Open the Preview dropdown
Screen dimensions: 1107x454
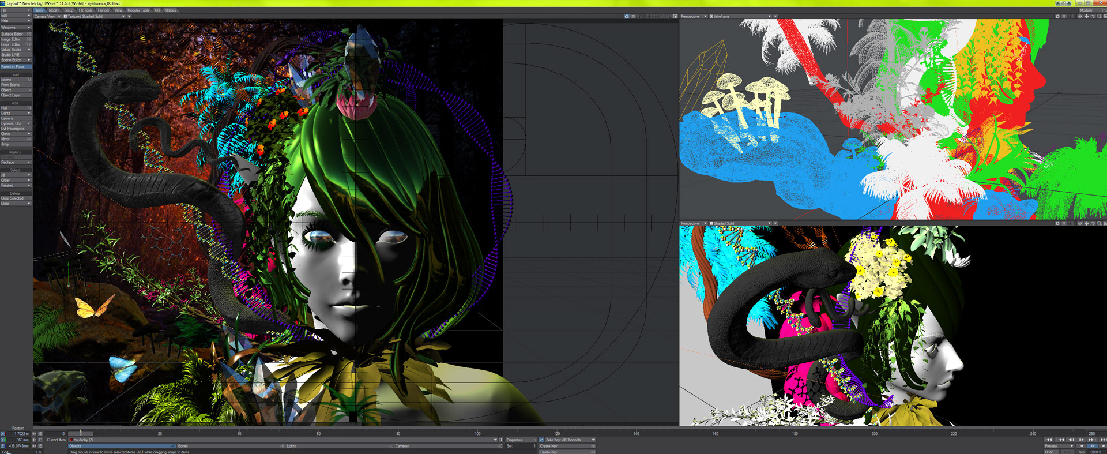1059,446
